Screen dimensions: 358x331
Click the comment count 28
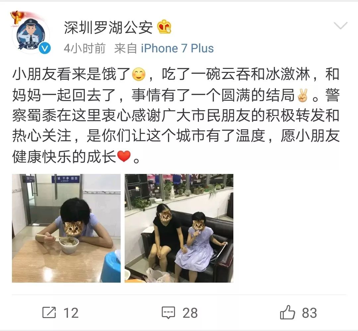[x=190, y=313]
